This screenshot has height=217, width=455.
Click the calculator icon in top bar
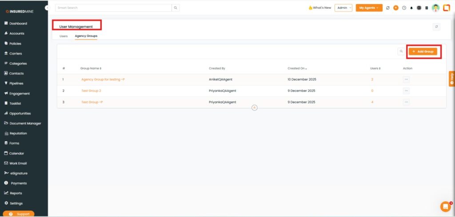(427, 8)
